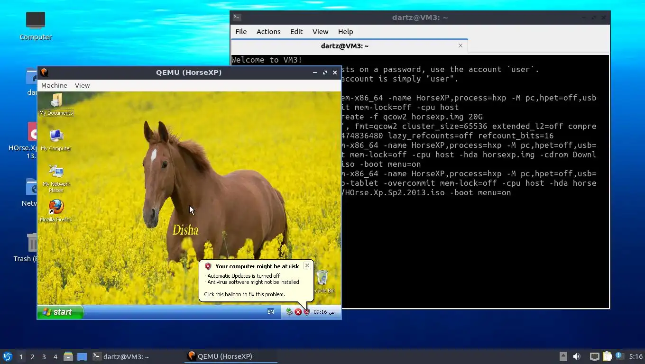Click 'Your computer might be at risk' heading
Screen dimensions: 645x364
257,266
